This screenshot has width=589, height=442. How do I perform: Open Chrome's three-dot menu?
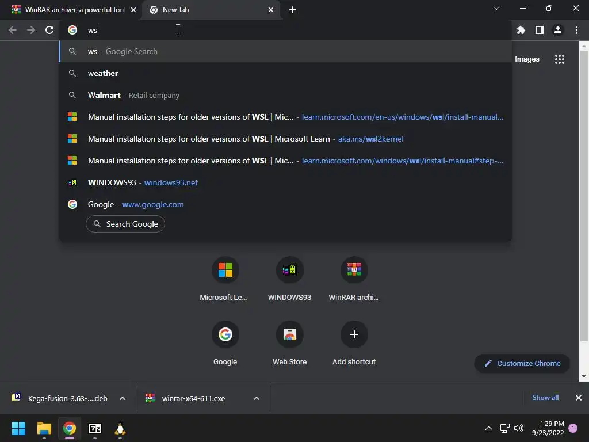tap(576, 30)
